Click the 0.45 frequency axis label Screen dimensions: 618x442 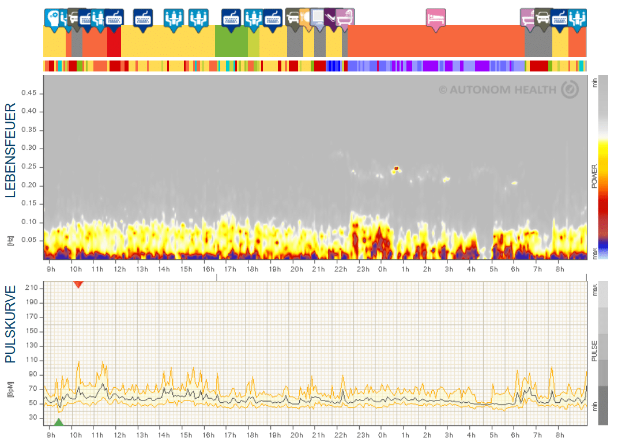point(29,93)
